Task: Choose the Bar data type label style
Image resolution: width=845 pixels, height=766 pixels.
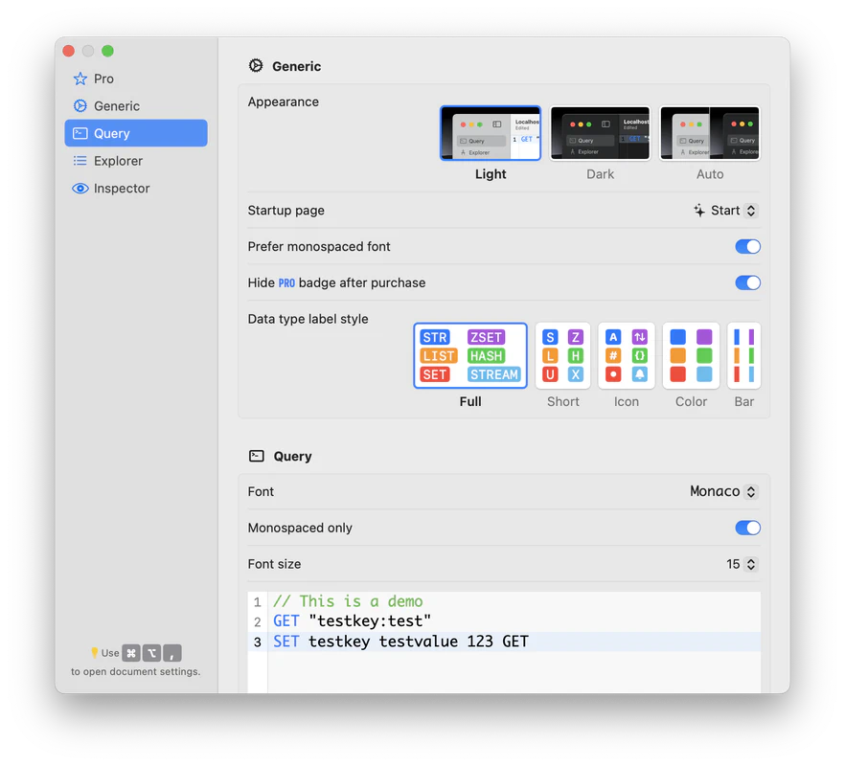Action: (x=744, y=355)
